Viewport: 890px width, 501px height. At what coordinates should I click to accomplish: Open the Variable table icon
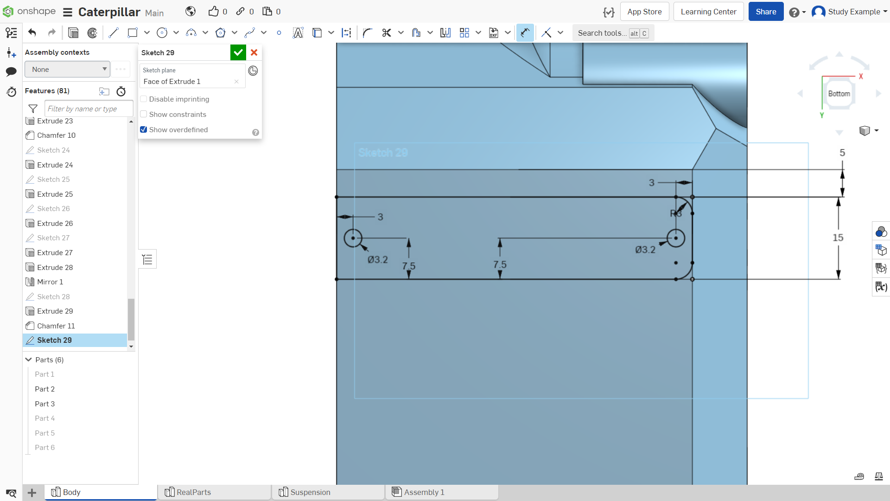click(881, 287)
